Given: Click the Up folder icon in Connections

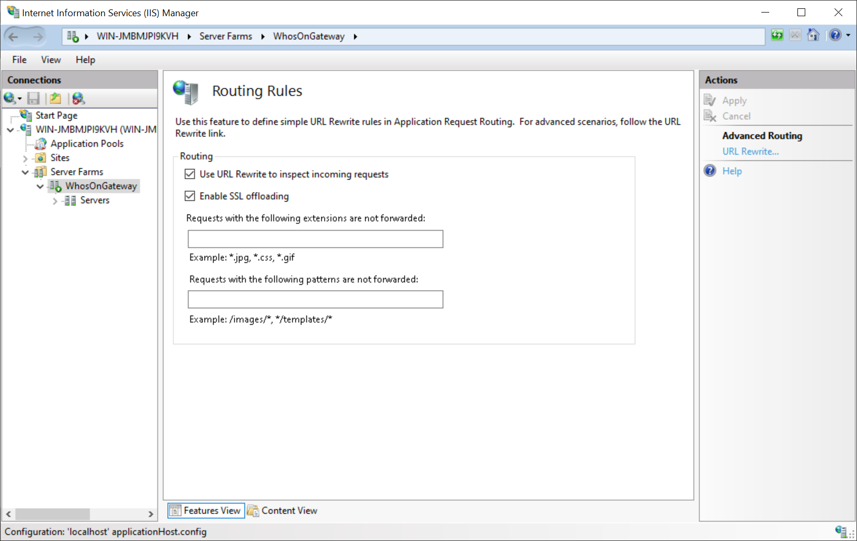Looking at the screenshot, I should pyautogui.click(x=55, y=98).
